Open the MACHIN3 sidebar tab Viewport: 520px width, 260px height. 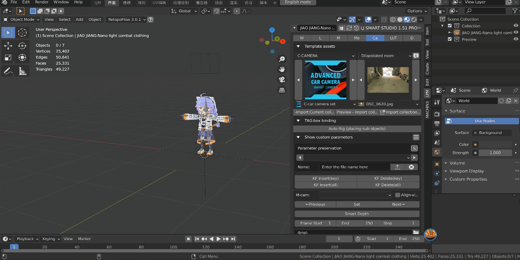pos(427,109)
